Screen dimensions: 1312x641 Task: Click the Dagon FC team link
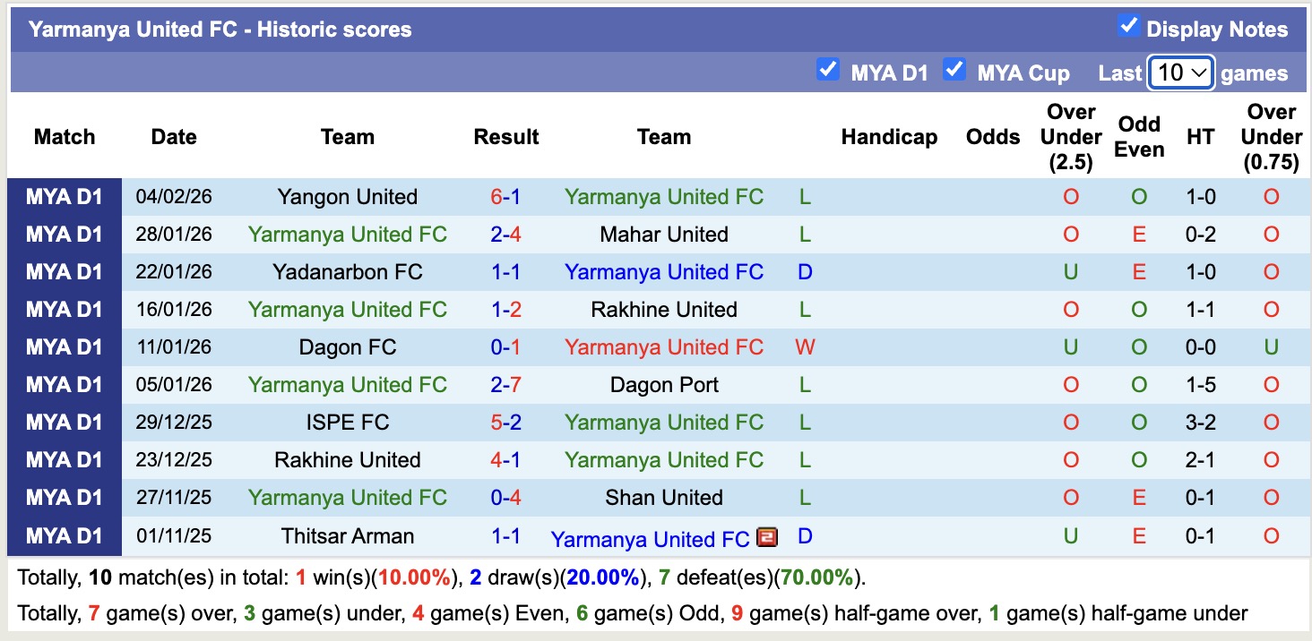[x=348, y=346]
